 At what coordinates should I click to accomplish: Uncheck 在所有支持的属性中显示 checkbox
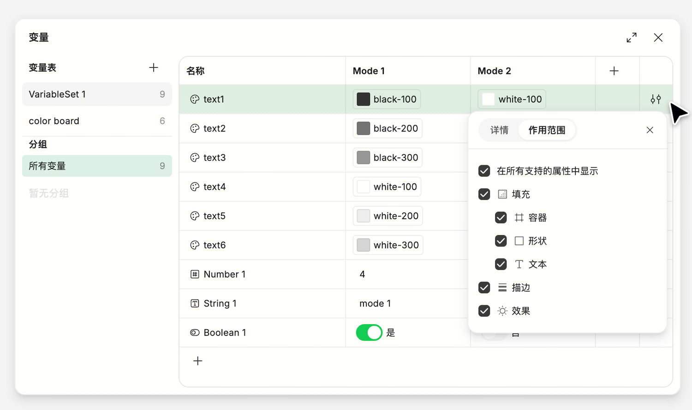[x=484, y=171]
